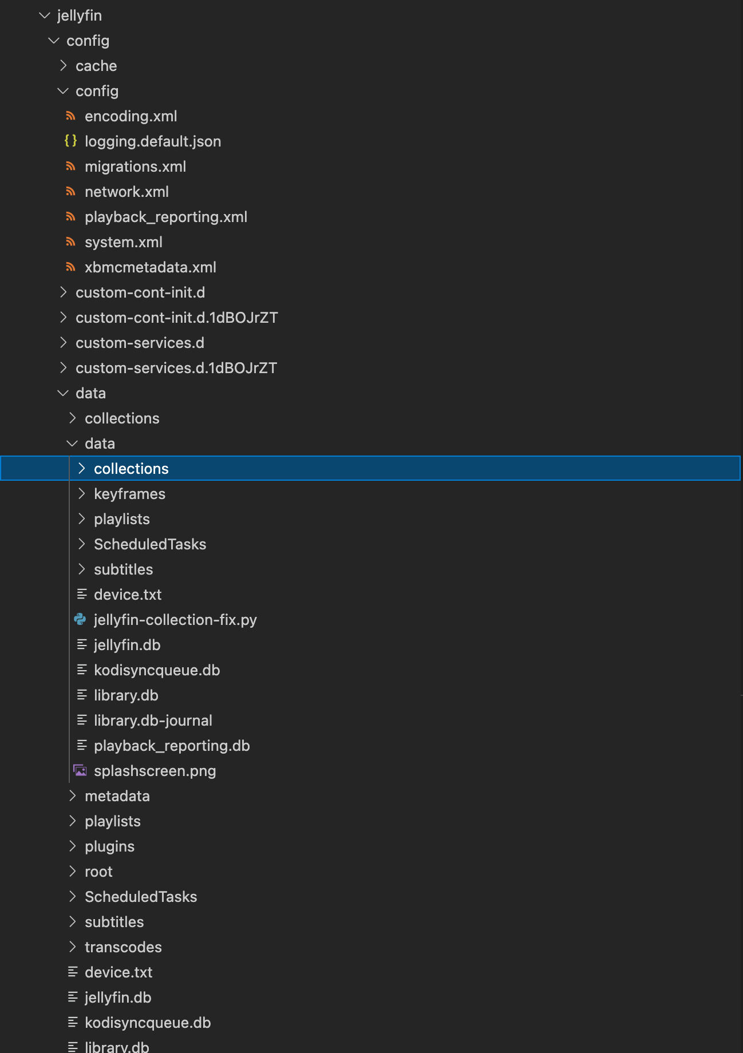Open the migrations.xml file
The image size is (743, 1053).
coord(135,166)
